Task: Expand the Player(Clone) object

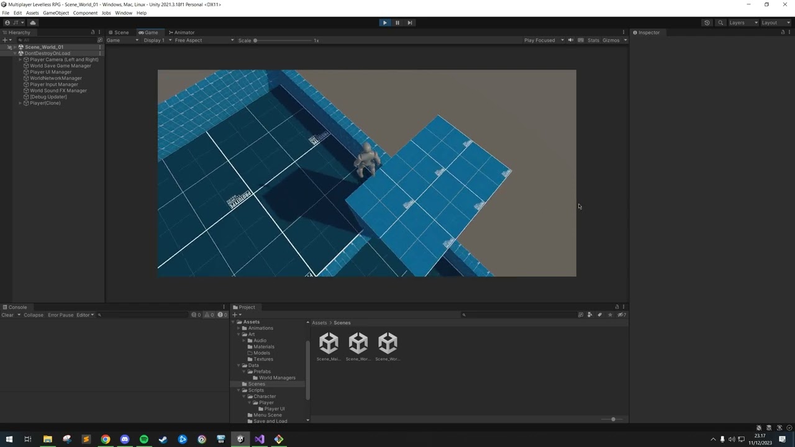Action: 20,103
